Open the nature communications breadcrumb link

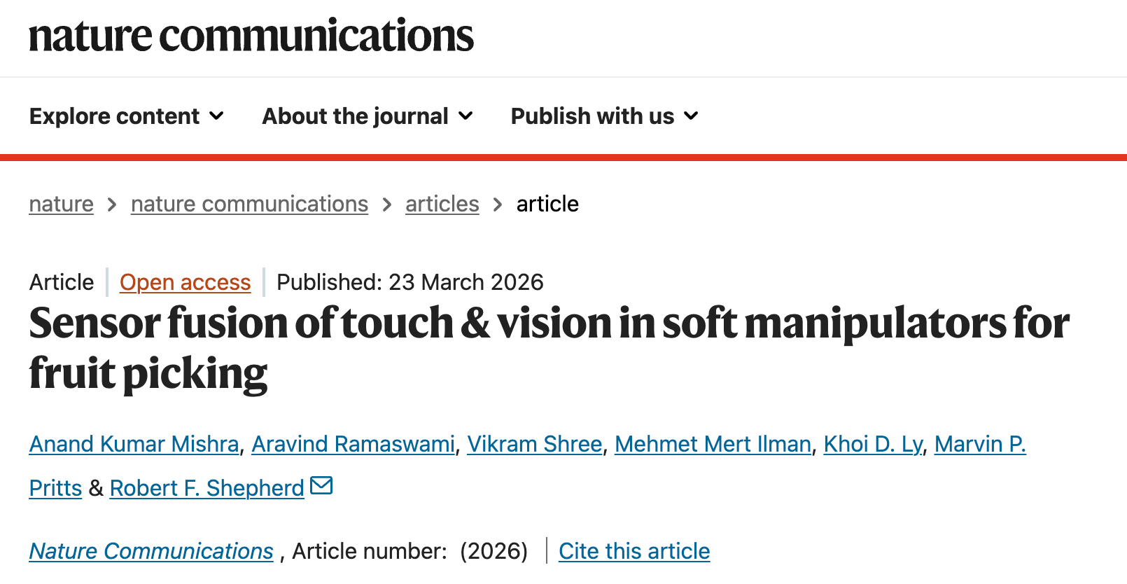point(249,204)
